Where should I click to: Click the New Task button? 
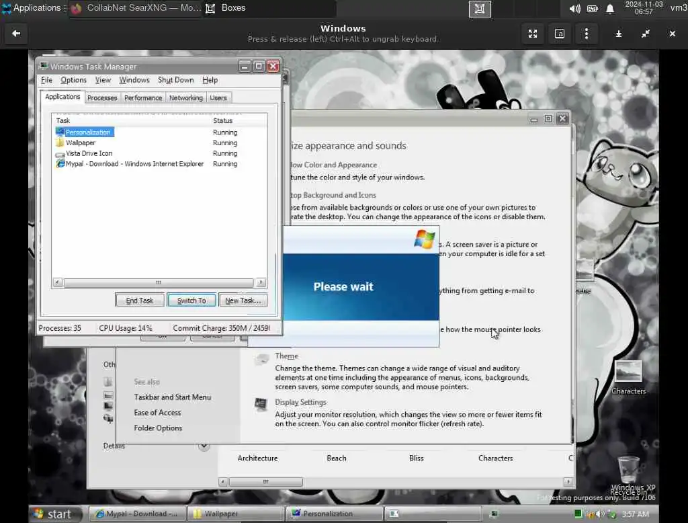pyautogui.click(x=243, y=300)
